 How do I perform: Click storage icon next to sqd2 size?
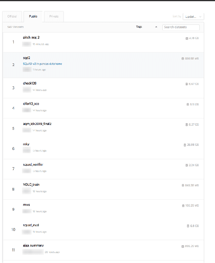click(x=183, y=58)
